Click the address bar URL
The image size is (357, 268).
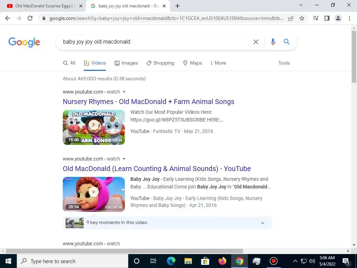166,18
